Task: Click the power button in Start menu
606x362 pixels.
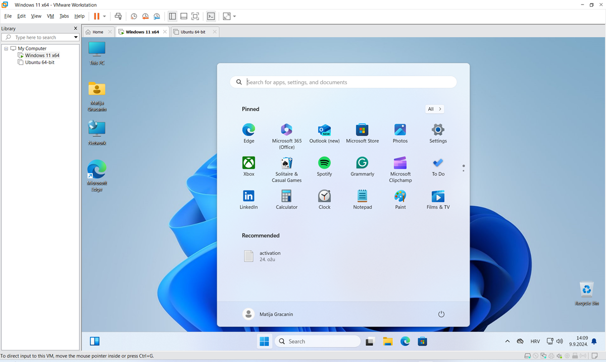Action: pos(441,314)
